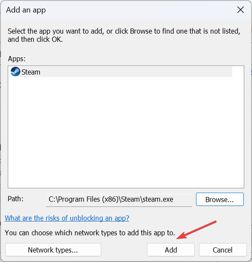Click the Select the app instruction text
The image size is (252, 262).
click(124, 35)
